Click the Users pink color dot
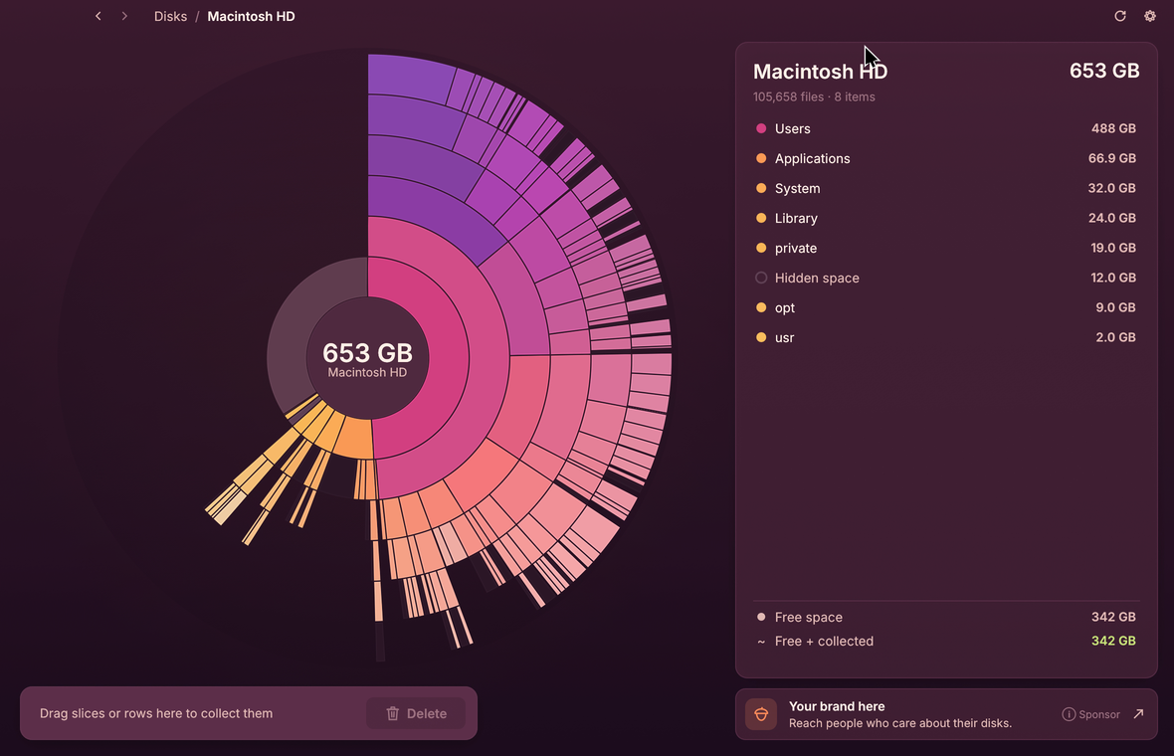The image size is (1174, 756). [761, 128]
